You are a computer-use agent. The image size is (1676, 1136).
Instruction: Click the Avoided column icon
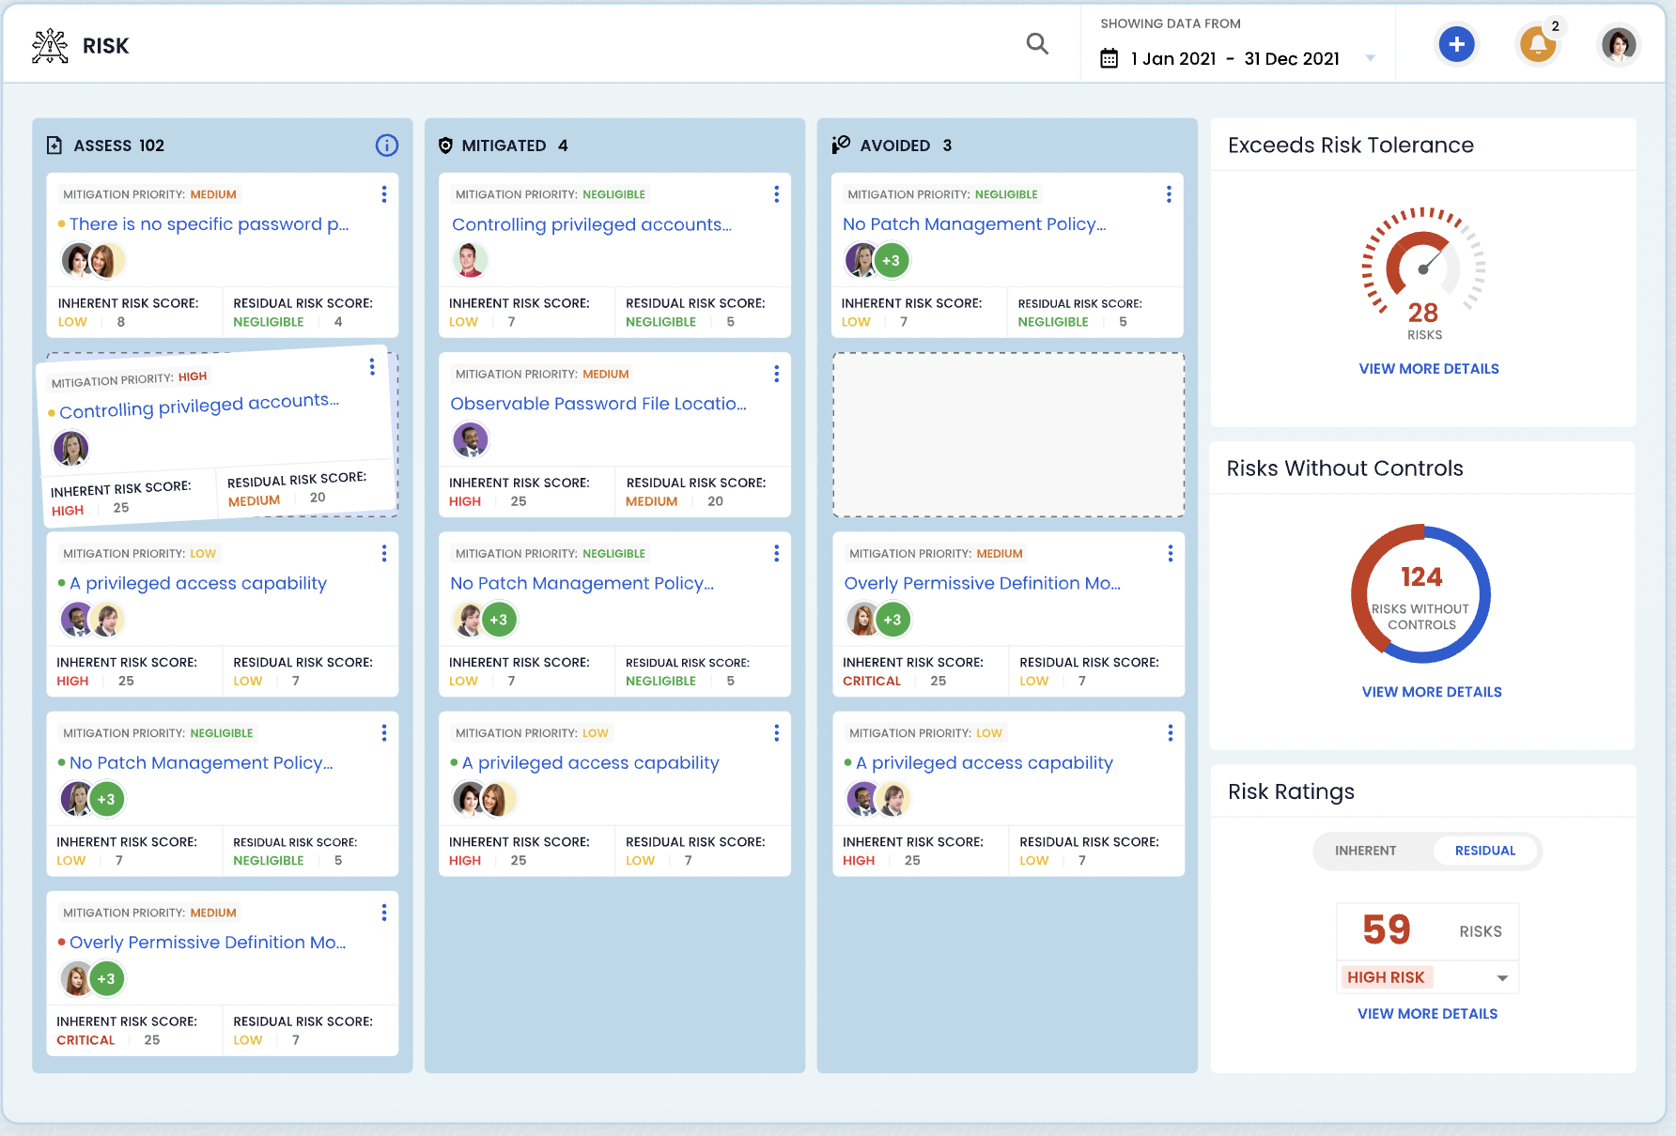click(x=841, y=145)
